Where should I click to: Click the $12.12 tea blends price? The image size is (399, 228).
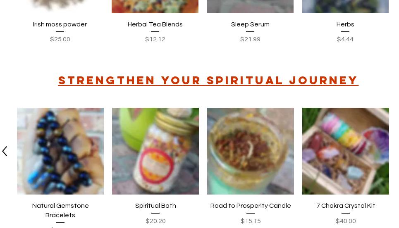[x=155, y=39]
